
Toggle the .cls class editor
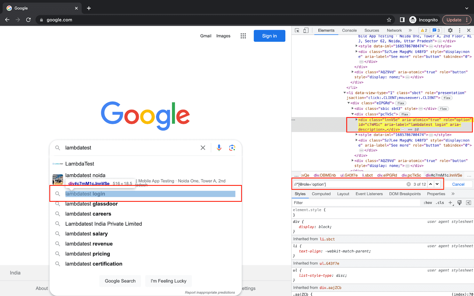[x=440, y=203]
